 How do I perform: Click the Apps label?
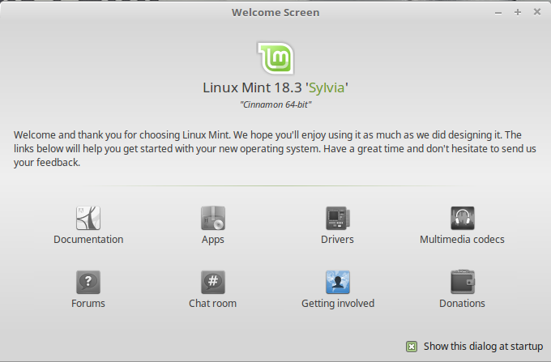(213, 240)
